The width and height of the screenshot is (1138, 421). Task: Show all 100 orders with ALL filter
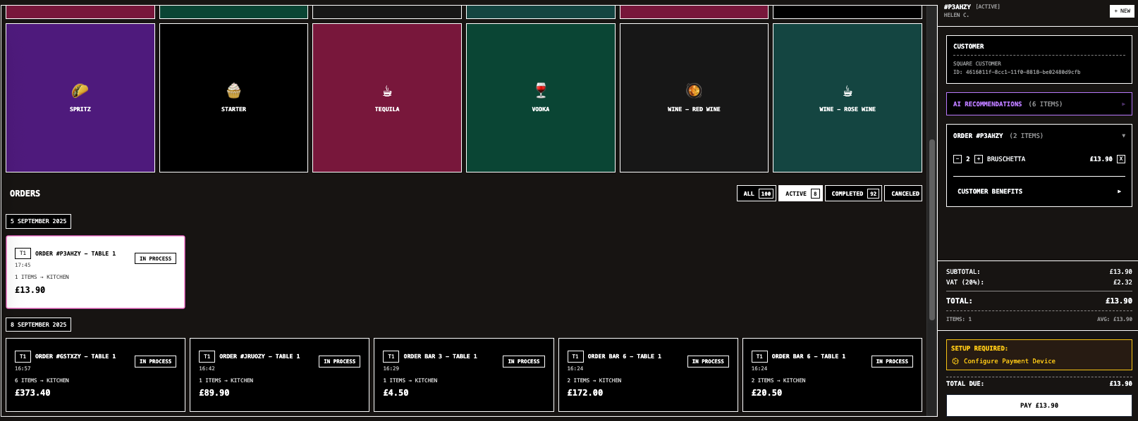756,194
